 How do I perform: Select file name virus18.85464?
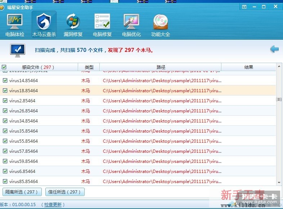(x=23, y=91)
